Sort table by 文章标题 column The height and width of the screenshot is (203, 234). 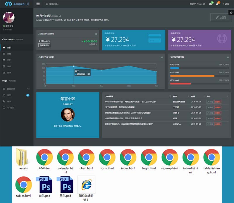(x=170, y=97)
